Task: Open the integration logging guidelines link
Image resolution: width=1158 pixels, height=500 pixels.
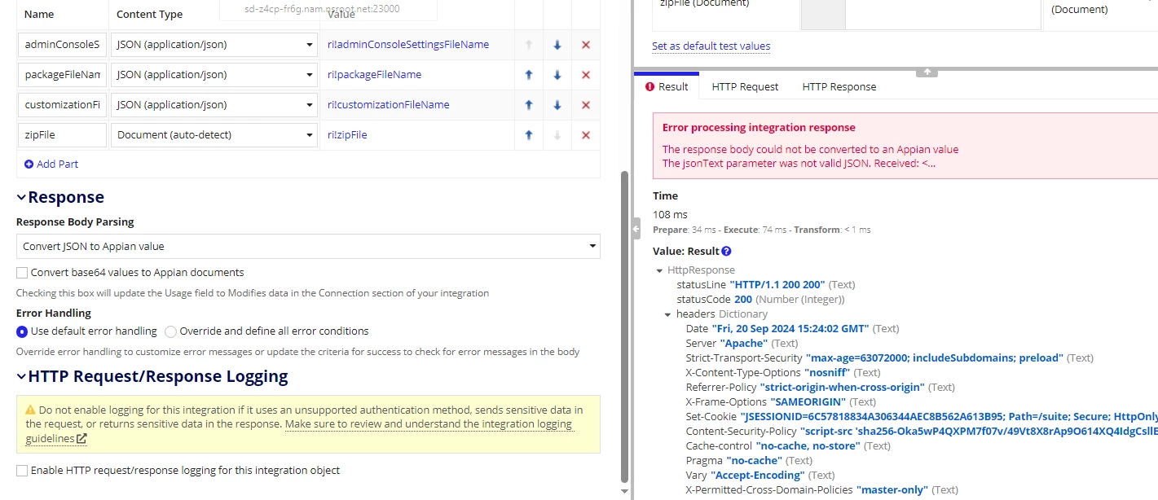Action: [x=300, y=431]
